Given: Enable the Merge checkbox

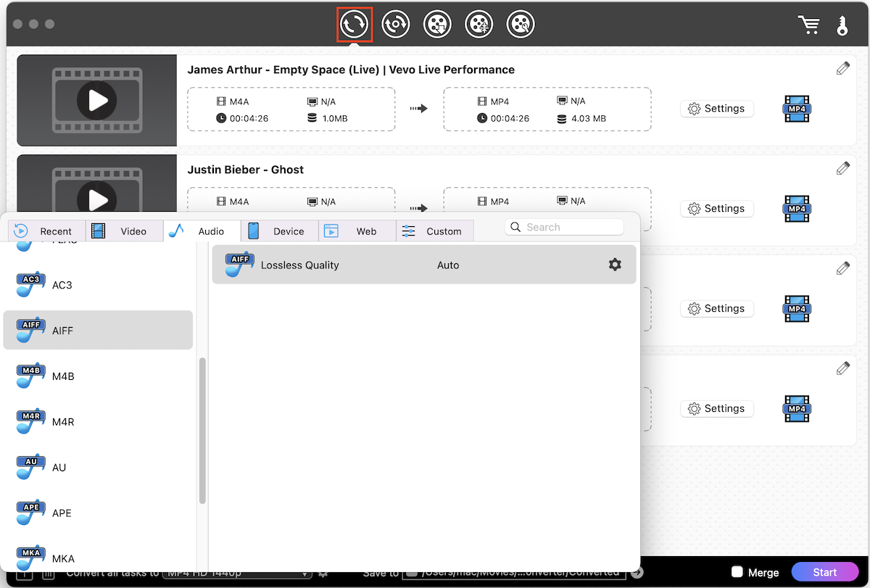Looking at the screenshot, I should (737, 572).
